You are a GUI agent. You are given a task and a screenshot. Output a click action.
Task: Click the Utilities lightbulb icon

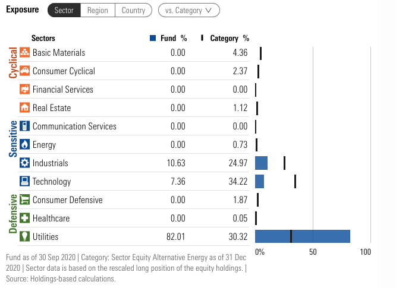tap(25, 236)
